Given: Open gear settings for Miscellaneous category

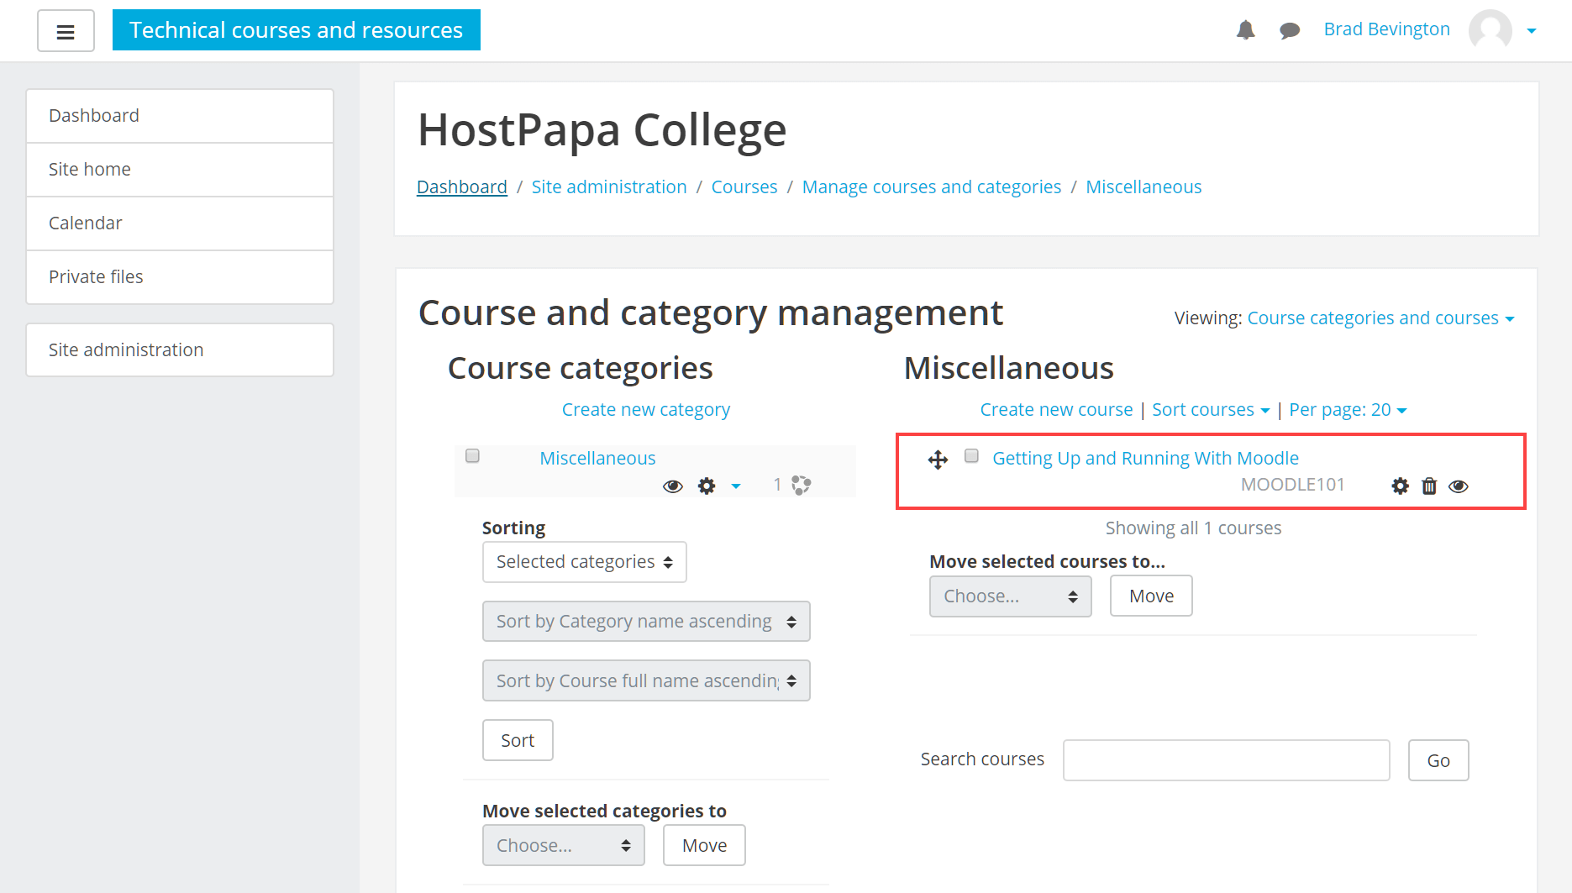Looking at the screenshot, I should [707, 486].
